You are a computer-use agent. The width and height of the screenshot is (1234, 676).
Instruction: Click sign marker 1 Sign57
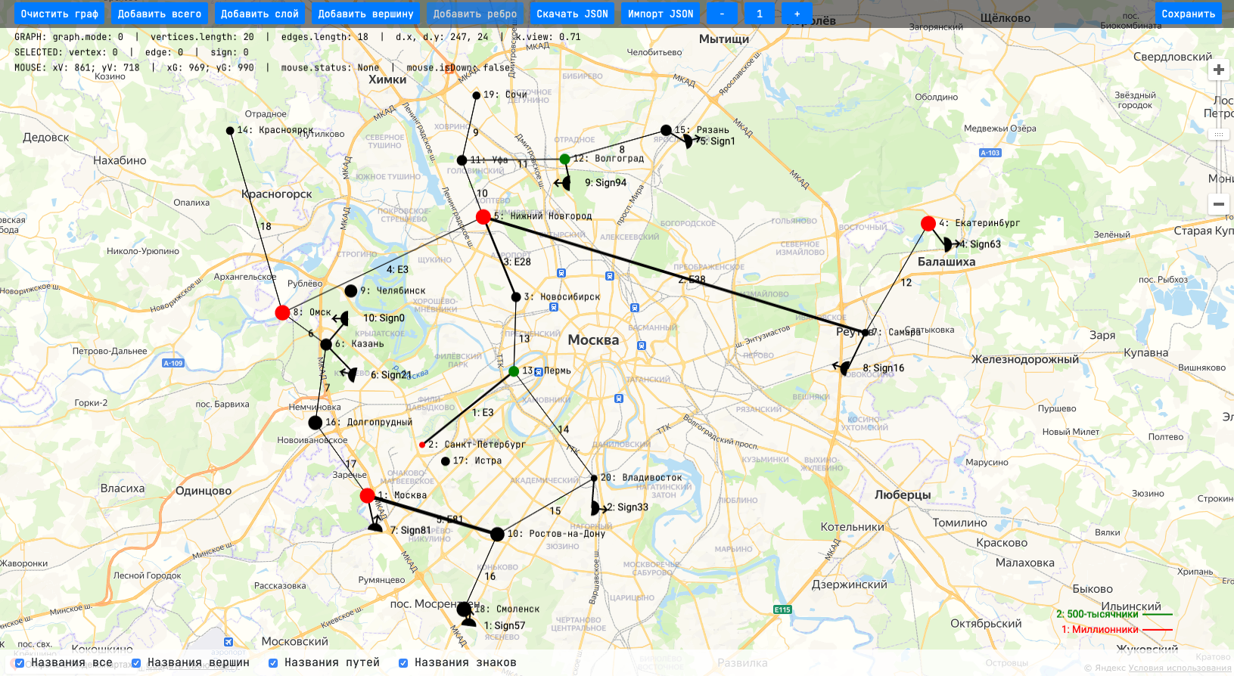[x=469, y=622]
